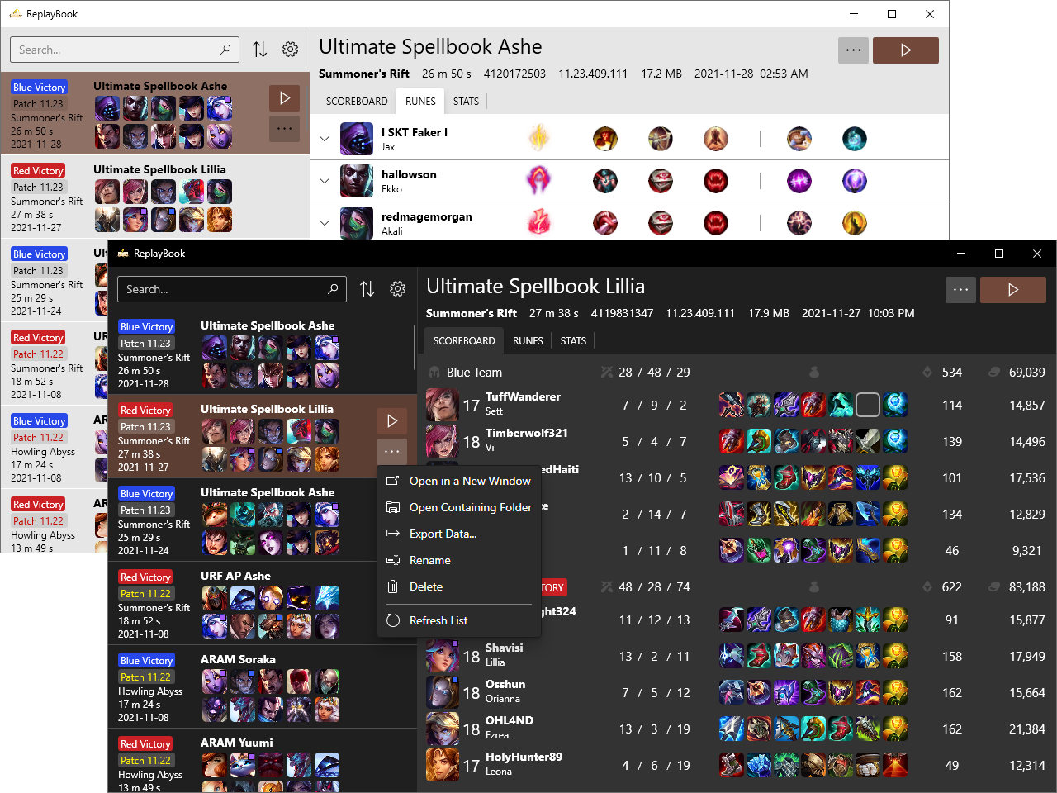Open ellipsis menu on Ashe list item light window
This screenshot has width=1057, height=793.
tap(284, 128)
